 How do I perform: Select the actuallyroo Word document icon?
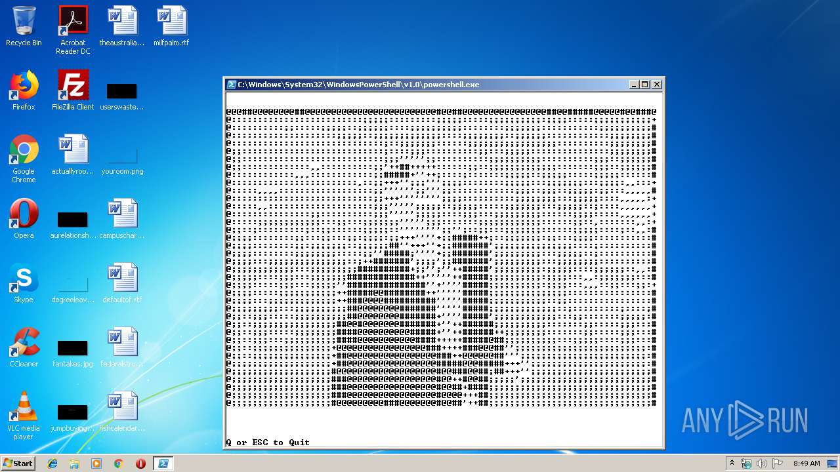point(73,155)
